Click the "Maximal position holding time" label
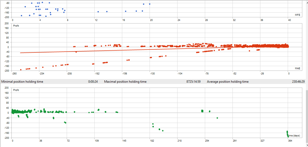Screen dimensions: 308x147 125,82
